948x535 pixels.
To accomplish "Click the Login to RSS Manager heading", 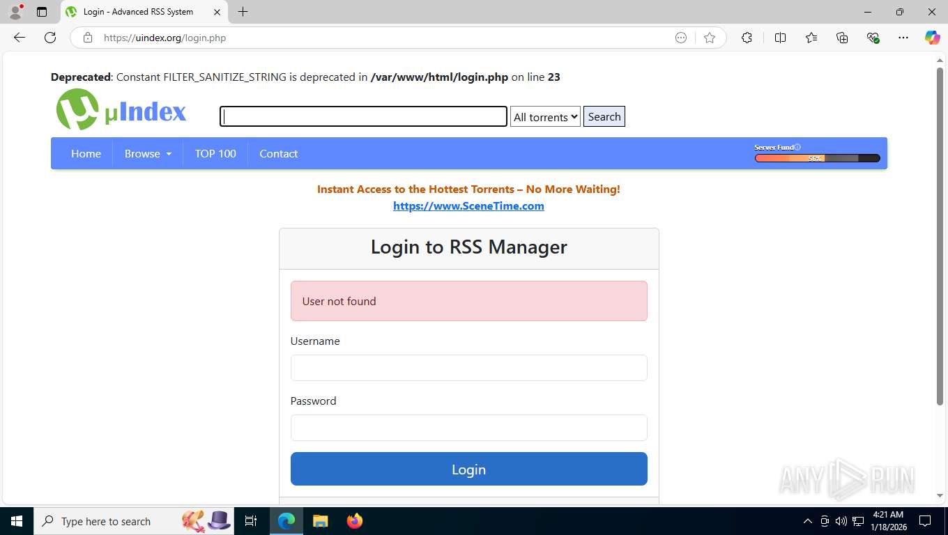I will (x=469, y=247).
